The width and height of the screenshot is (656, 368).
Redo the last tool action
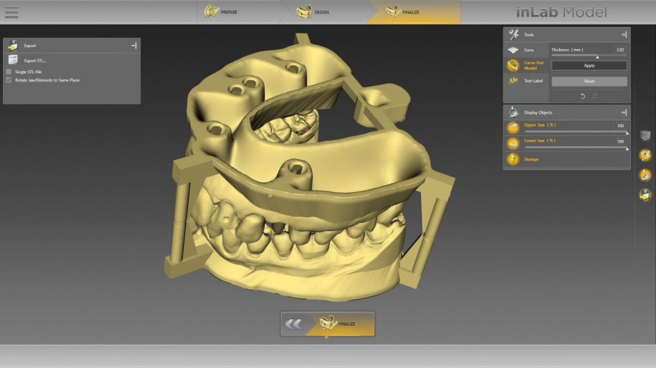pyautogui.click(x=595, y=96)
